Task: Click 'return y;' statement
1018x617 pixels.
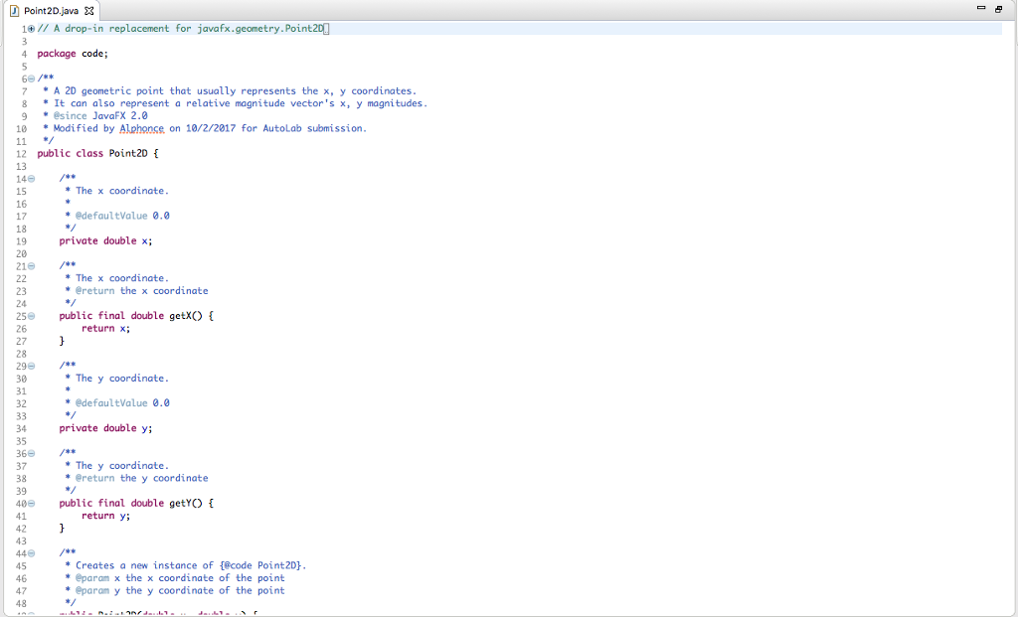Action: pos(105,516)
